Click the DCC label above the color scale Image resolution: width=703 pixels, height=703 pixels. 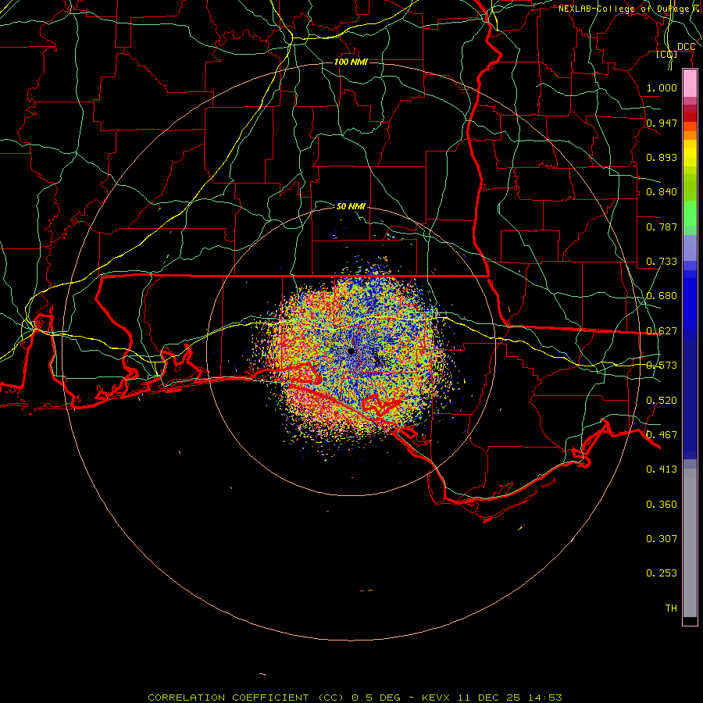(x=686, y=47)
